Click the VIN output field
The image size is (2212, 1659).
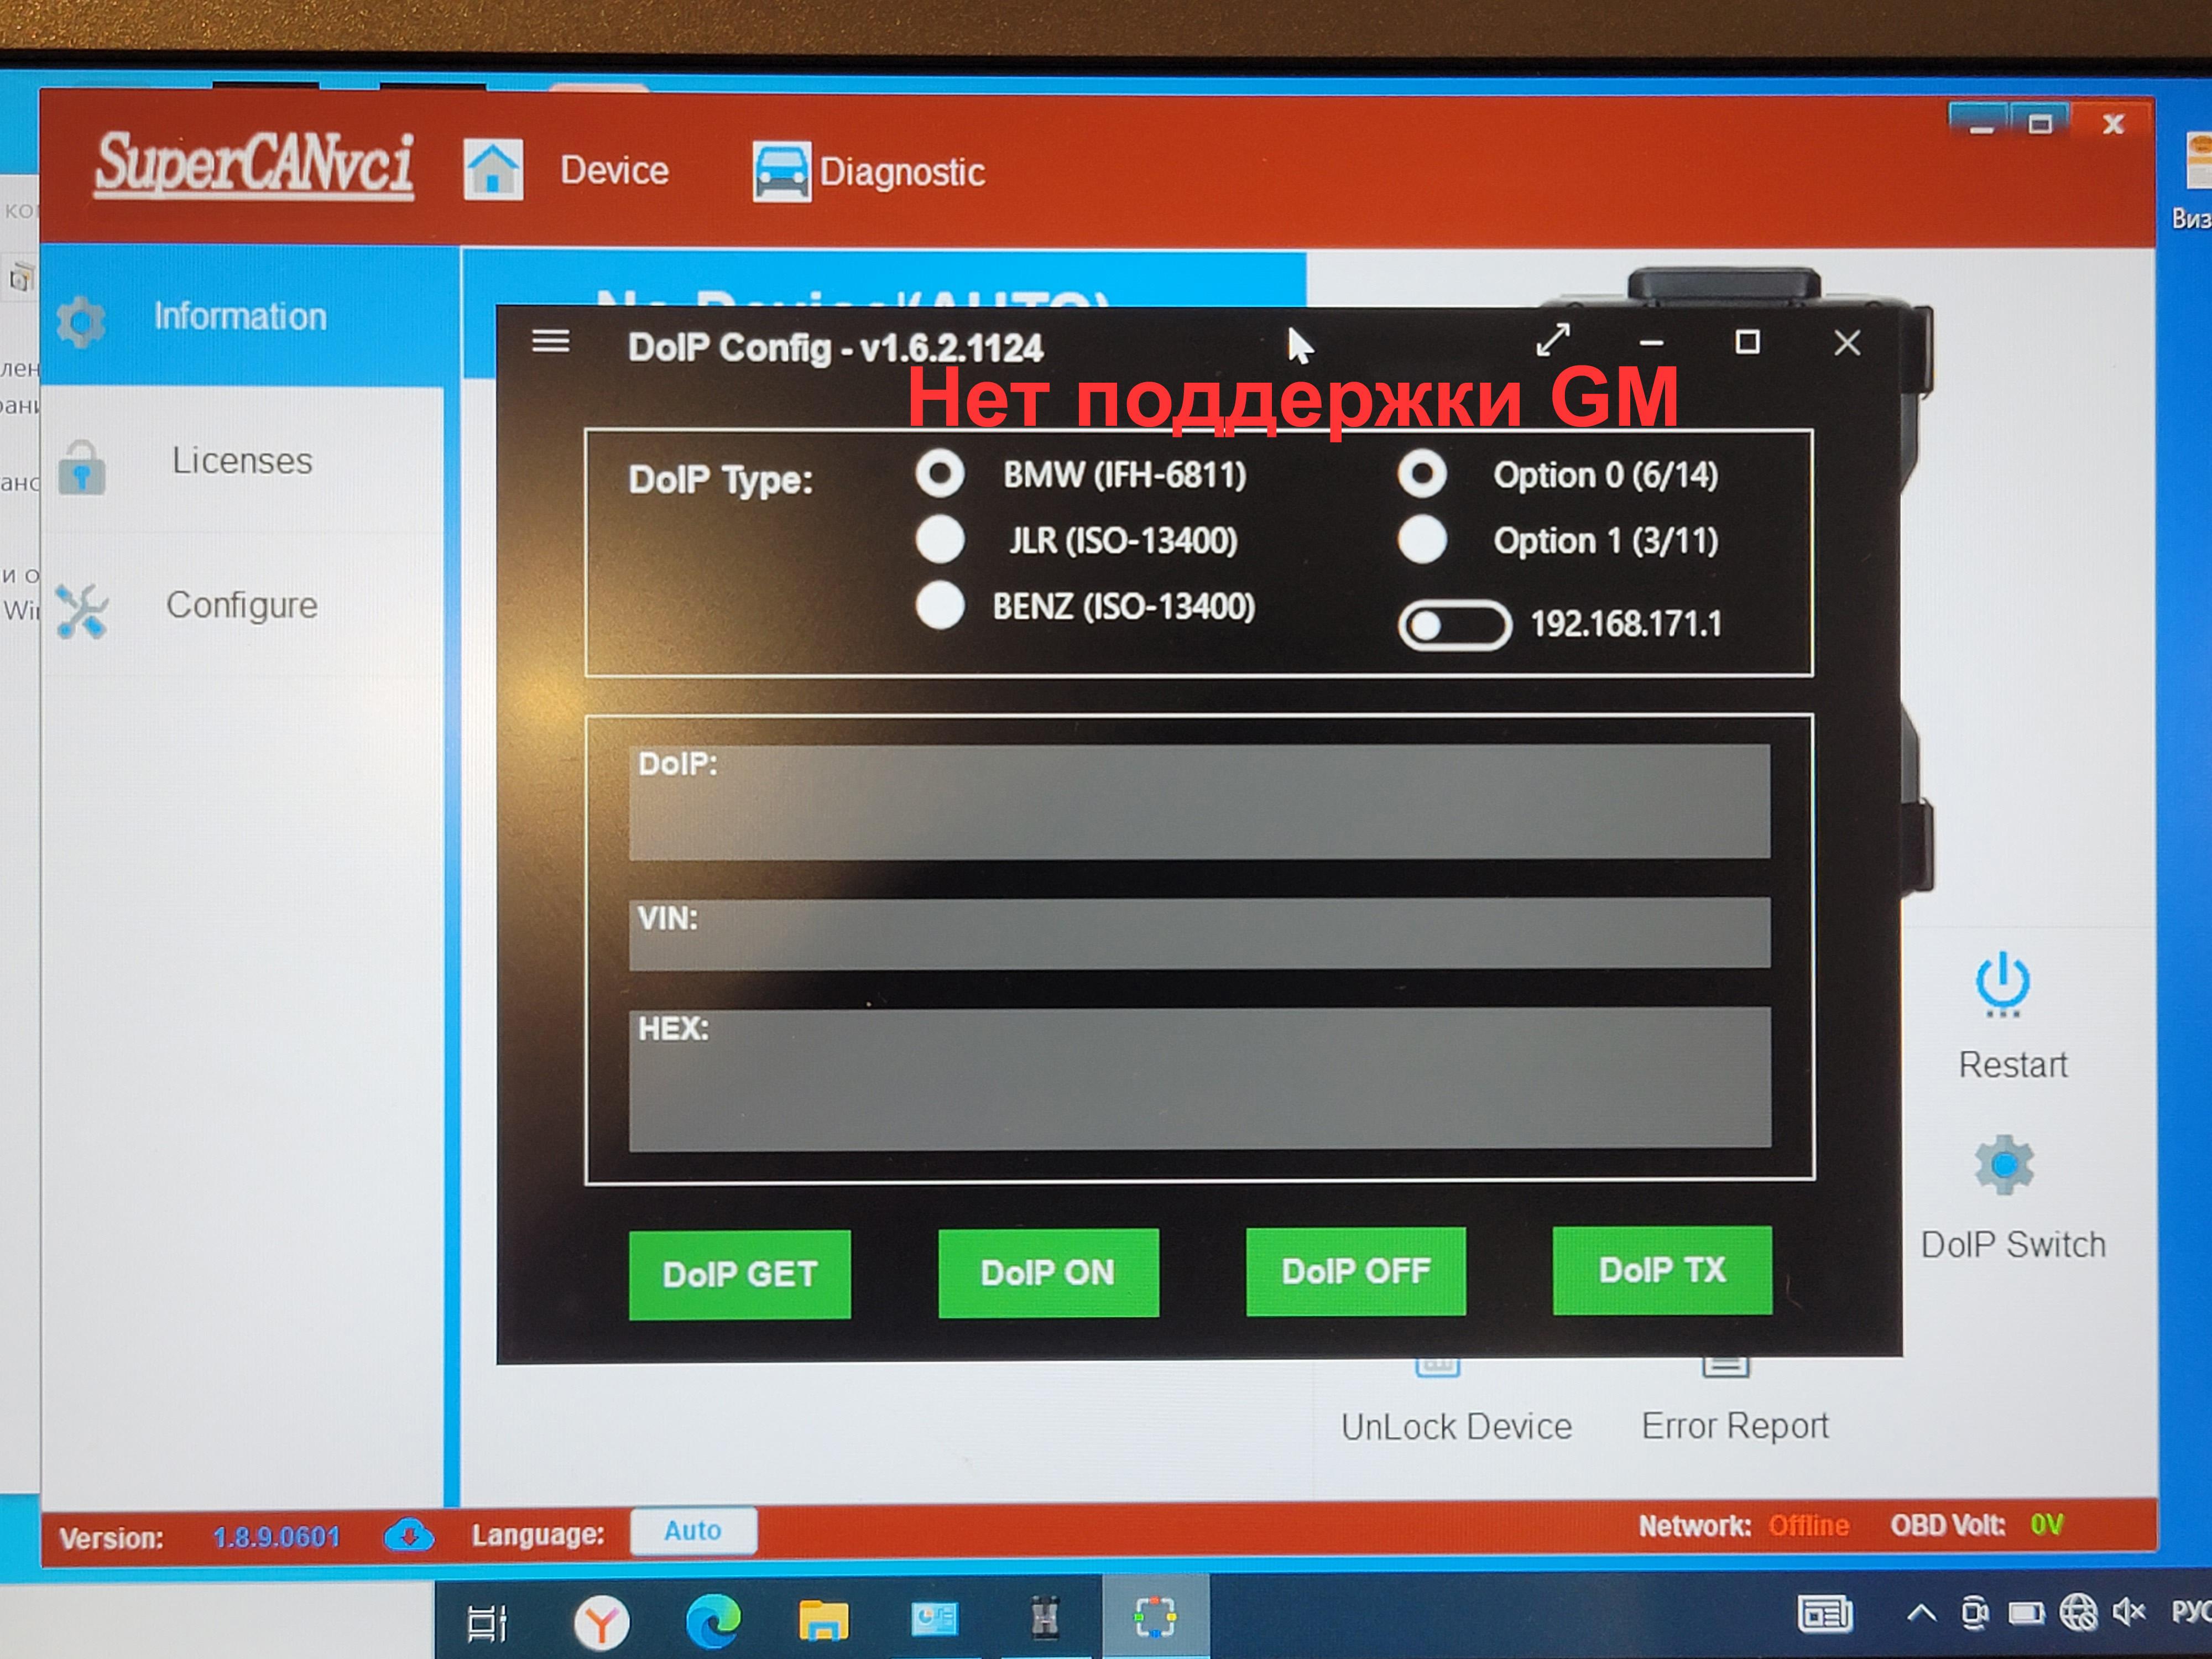tap(1199, 933)
